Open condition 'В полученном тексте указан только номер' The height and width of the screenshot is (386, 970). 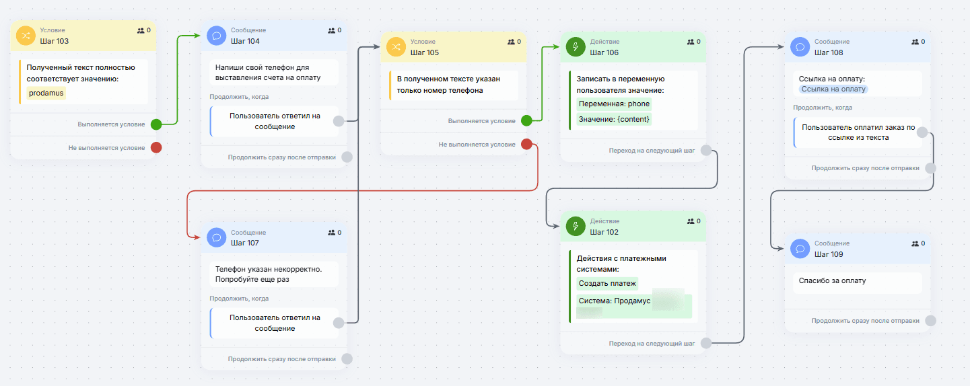tap(454, 85)
